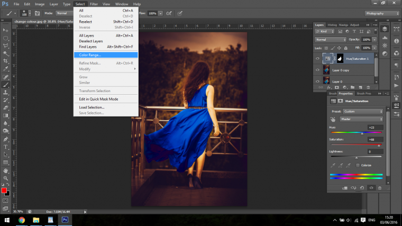Screen dimensions: 402x226
Task: Toggle lock position icon
Action: [339, 48]
